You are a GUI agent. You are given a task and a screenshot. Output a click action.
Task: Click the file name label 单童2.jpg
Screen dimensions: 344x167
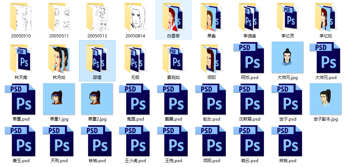coord(97,119)
